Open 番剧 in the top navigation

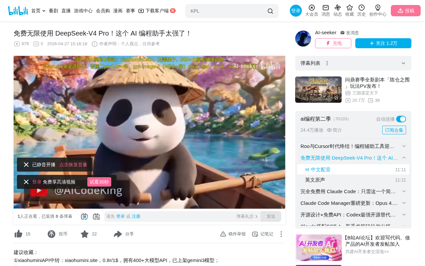coord(53,11)
